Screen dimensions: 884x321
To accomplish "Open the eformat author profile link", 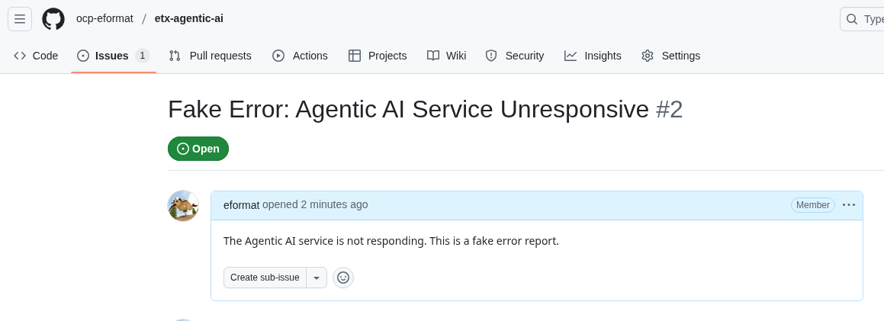I will click(x=241, y=205).
